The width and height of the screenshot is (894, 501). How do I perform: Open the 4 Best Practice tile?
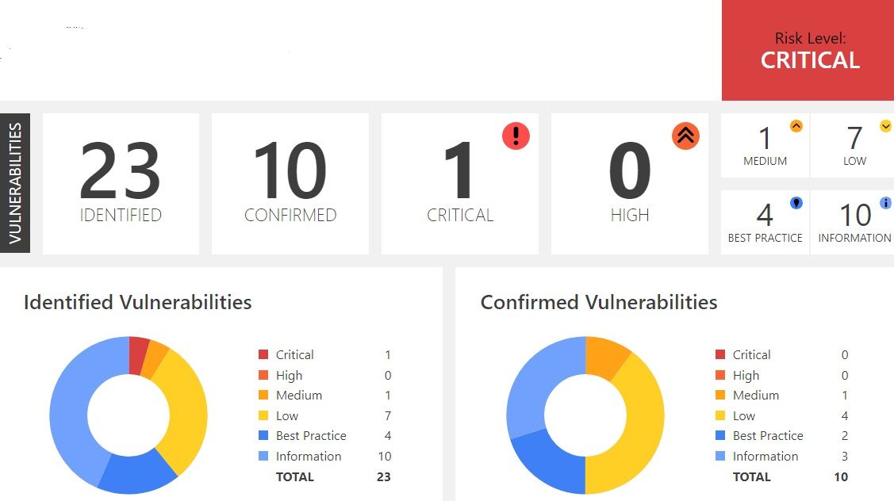point(765,222)
